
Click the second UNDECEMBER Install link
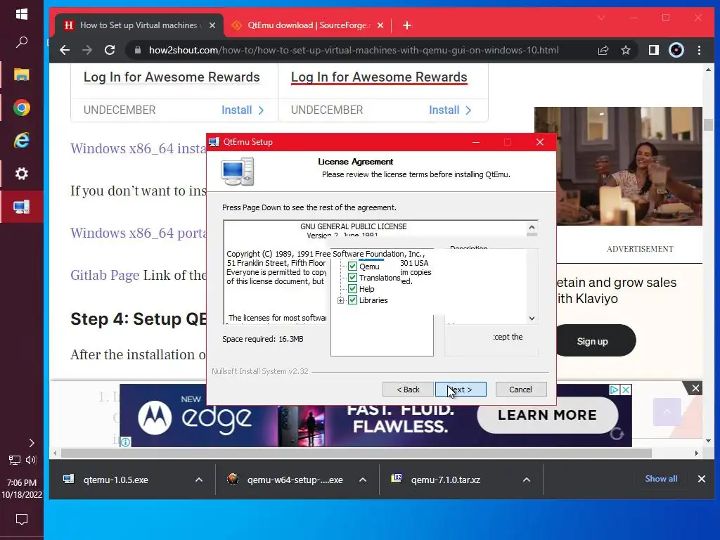click(450, 110)
